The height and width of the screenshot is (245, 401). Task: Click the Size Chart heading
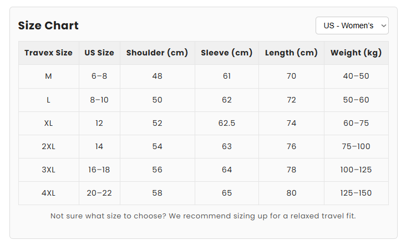(48, 25)
